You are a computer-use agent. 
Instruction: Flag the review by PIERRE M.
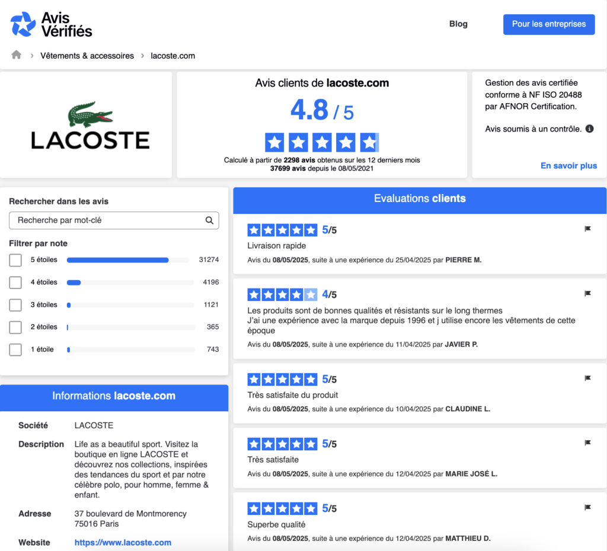[587, 229]
